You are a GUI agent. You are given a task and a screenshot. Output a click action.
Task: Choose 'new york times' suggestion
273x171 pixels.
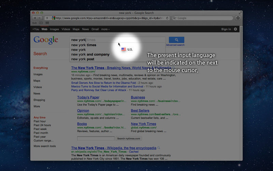pos(84,45)
